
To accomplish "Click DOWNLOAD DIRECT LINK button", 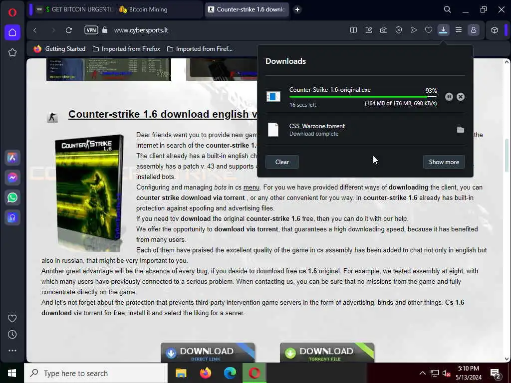I will click(x=208, y=353).
